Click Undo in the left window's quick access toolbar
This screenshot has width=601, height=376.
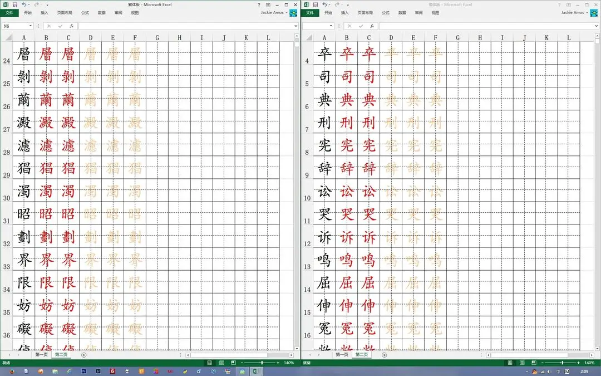[x=24, y=4]
